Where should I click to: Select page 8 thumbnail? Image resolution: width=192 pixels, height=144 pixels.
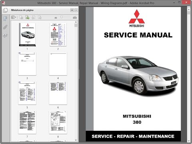[x=58, y=122]
